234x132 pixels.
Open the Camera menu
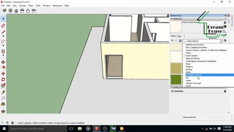23,6
